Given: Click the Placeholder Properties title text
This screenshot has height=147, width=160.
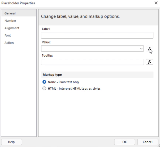Looking at the screenshot, I should click(18, 3).
